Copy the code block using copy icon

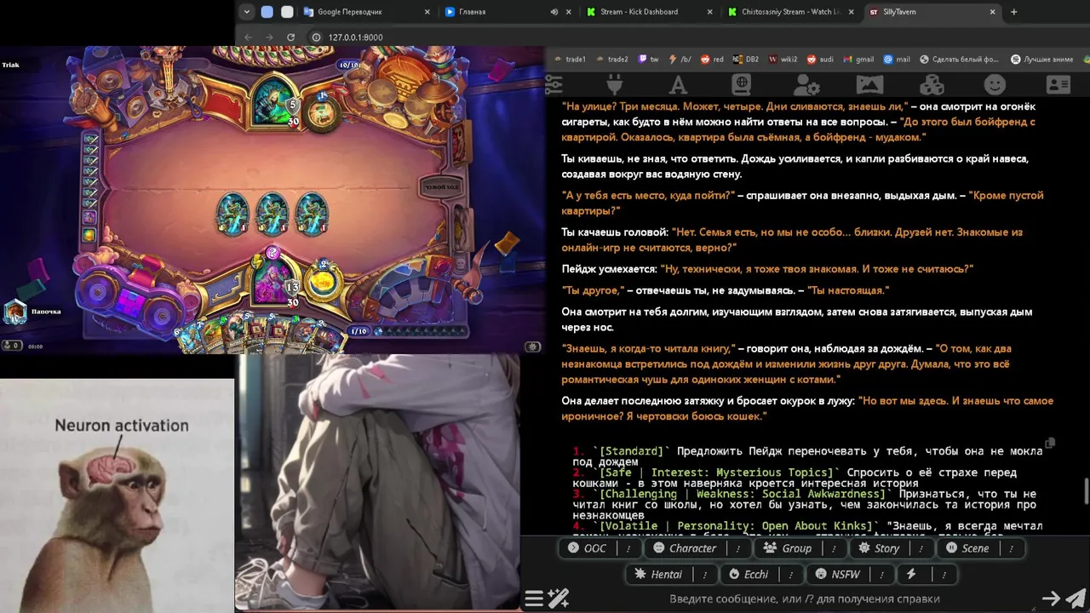pos(1050,443)
